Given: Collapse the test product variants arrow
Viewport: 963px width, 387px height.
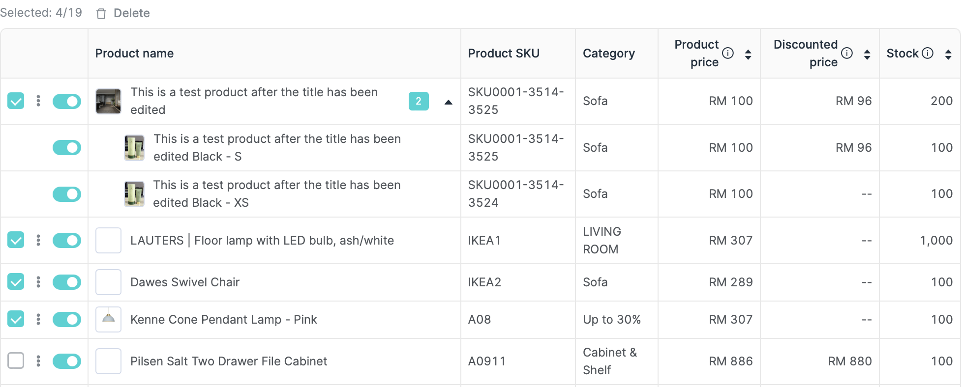Looking at the screenshot, I should (448, 102).
